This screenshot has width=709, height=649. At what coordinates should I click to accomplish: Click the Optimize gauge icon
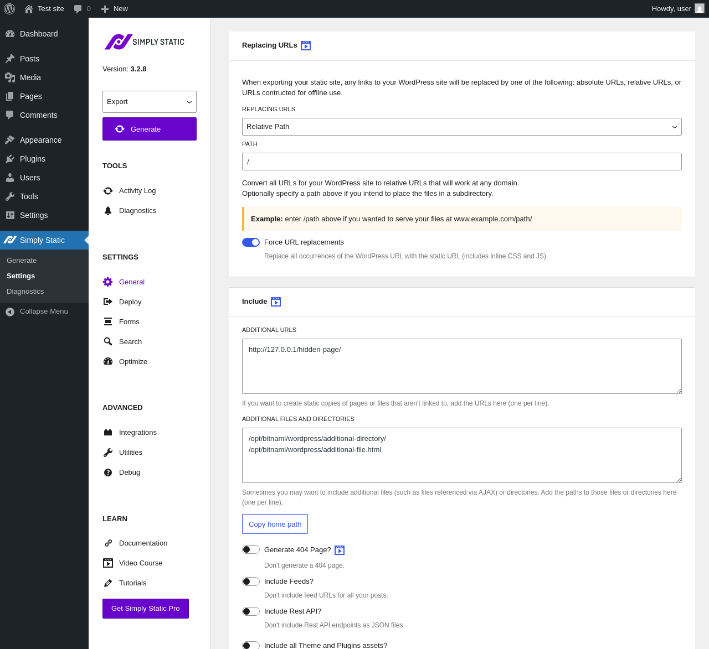(108, 362)
